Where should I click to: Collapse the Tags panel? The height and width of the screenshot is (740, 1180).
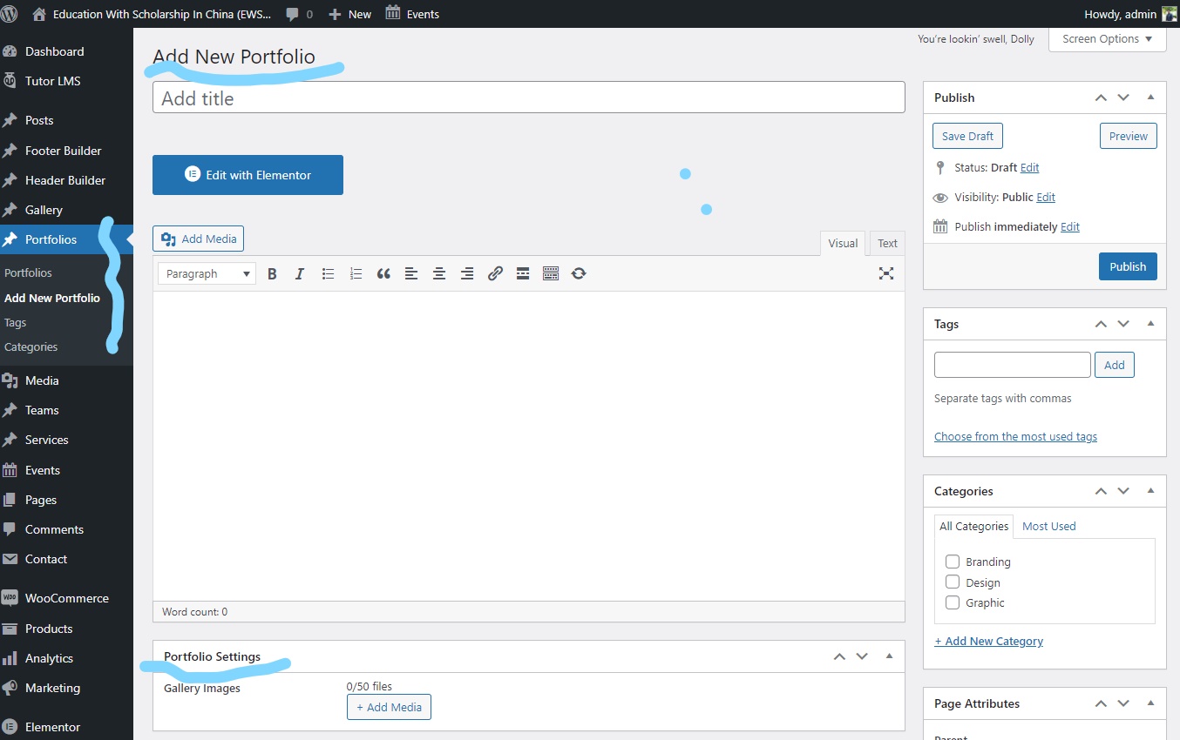(1150, 324)
